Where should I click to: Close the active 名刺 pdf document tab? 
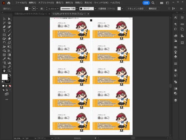pyautogui.click(x=88, y=14)
